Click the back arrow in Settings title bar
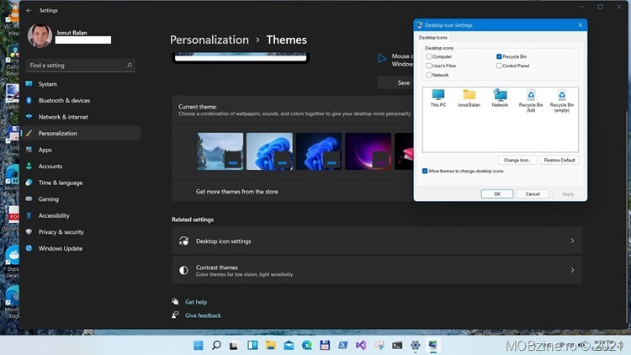This screenshot has height=355, width=631. pos(29,10)
